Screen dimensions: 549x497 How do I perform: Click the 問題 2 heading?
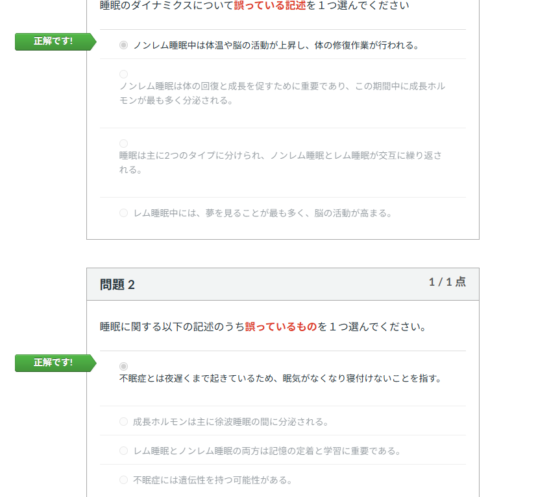[x=117, y=284]
